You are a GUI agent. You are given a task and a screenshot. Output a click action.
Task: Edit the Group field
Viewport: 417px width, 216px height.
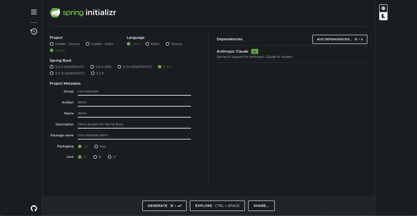click(134, 92)
